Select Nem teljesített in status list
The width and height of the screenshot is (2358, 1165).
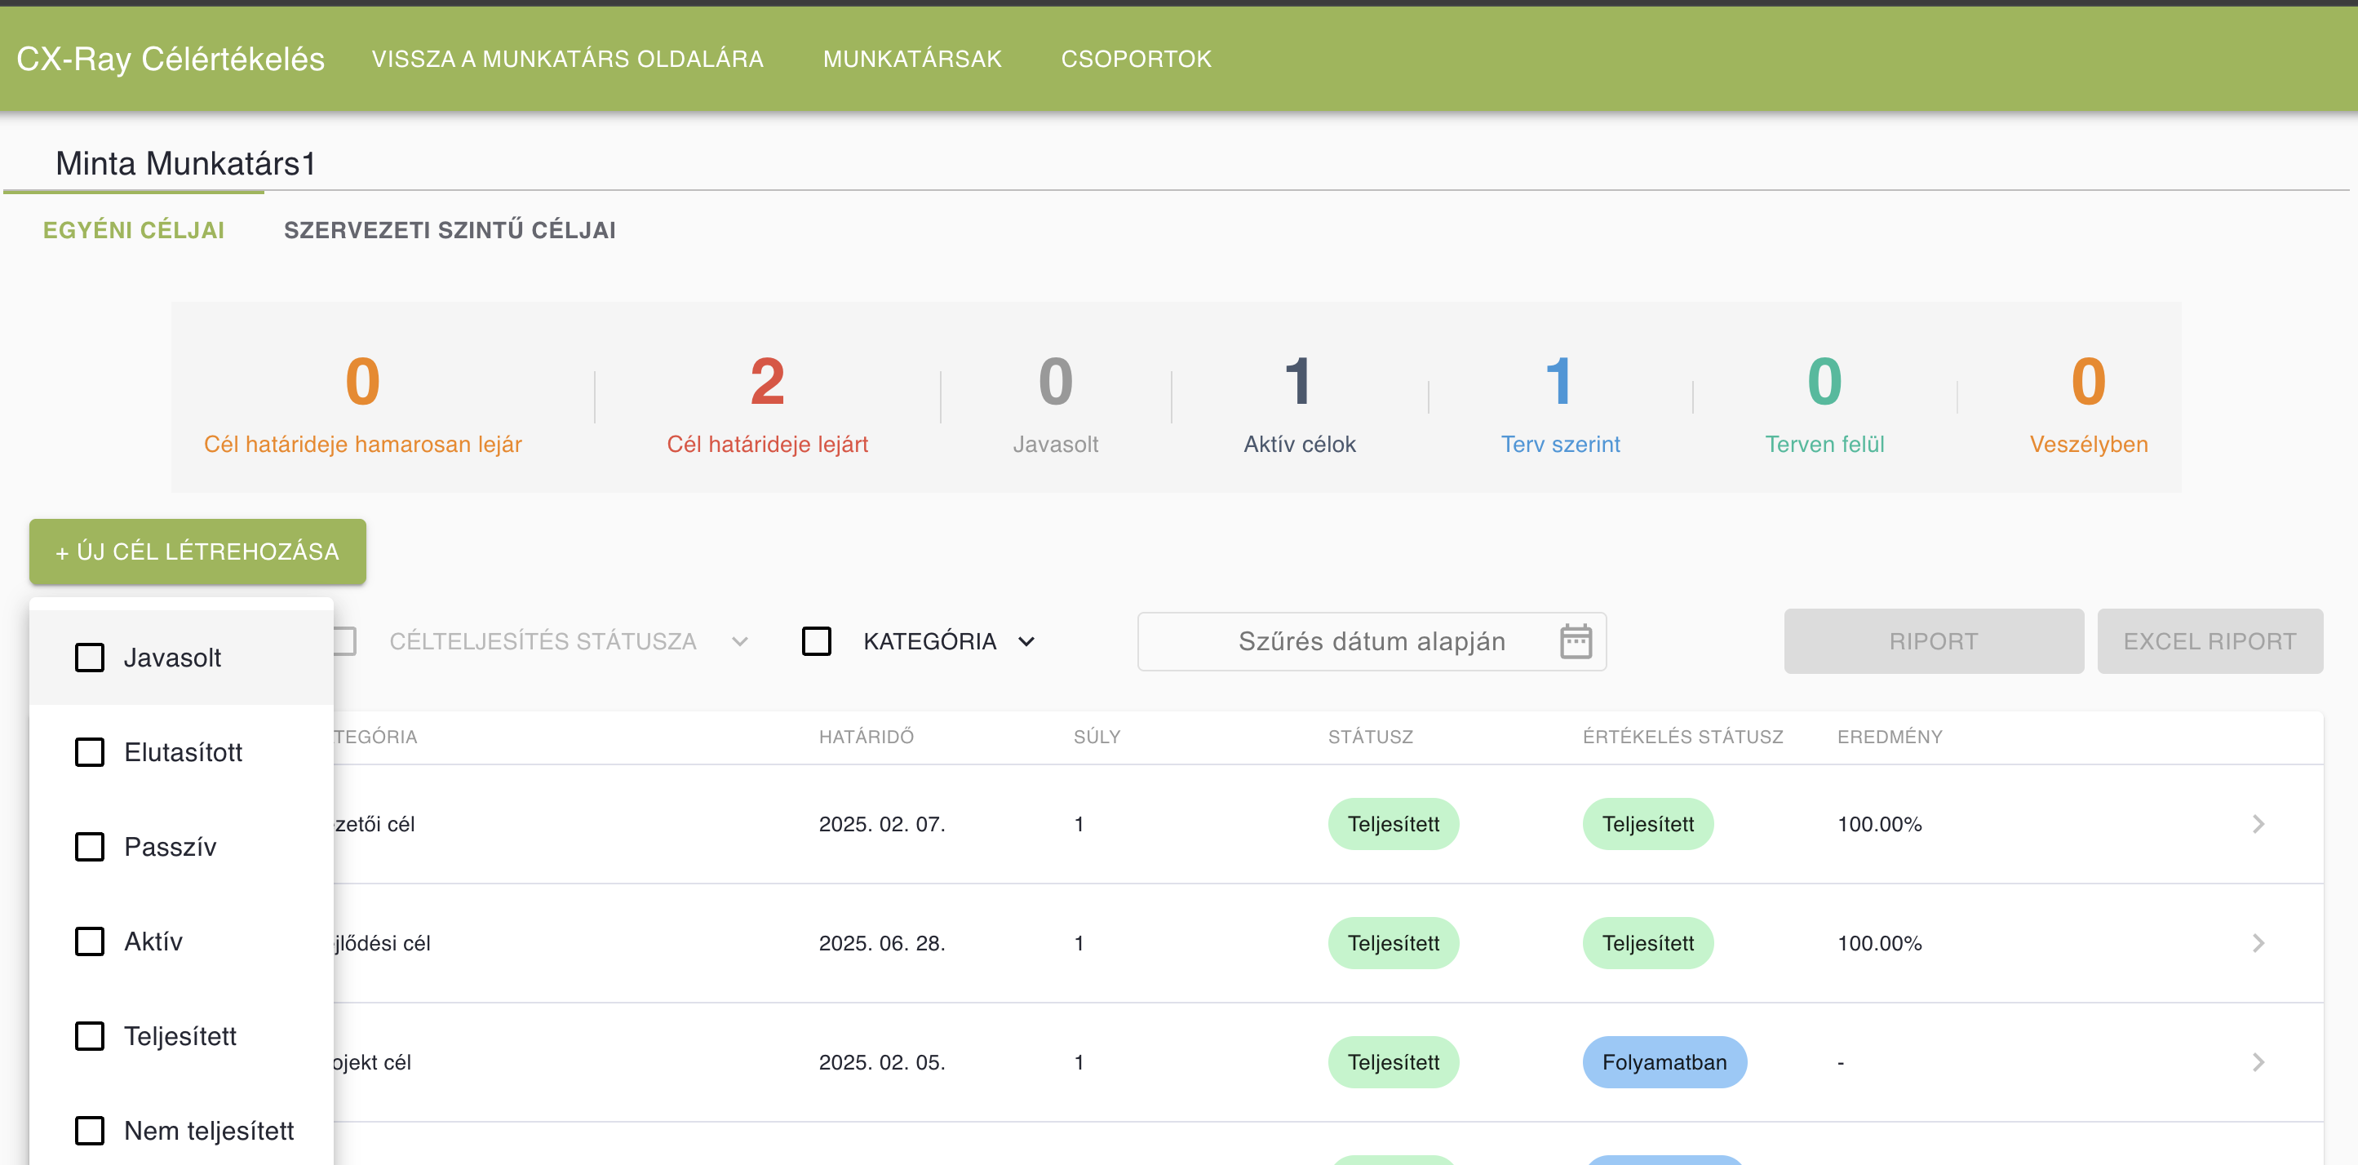[x=90, y=1130]
